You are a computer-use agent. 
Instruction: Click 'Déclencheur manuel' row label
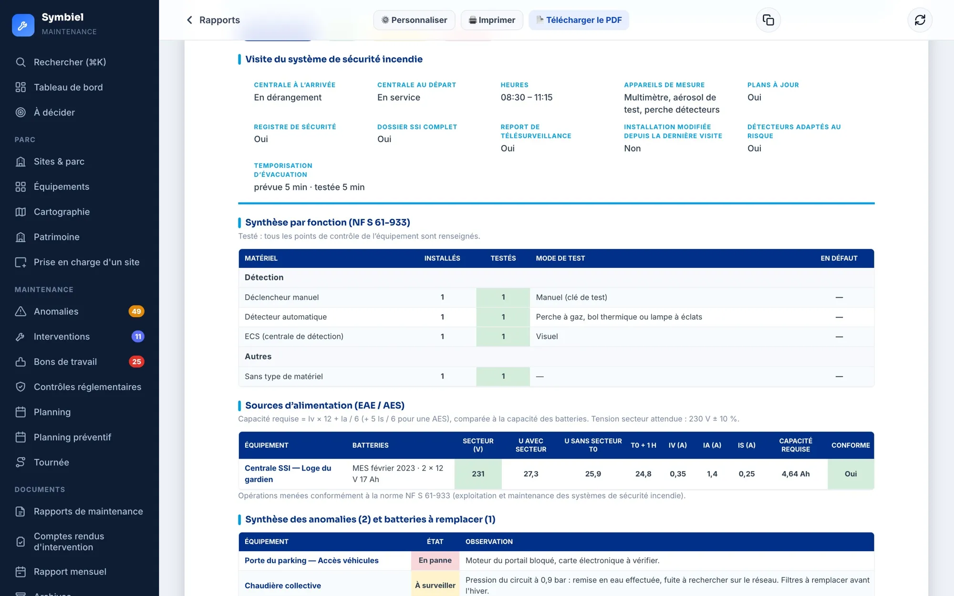tap(281, 298)
